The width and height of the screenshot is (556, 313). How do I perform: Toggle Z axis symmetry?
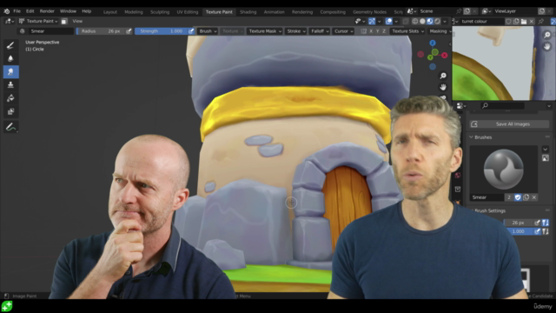click(x=384, y=31)
